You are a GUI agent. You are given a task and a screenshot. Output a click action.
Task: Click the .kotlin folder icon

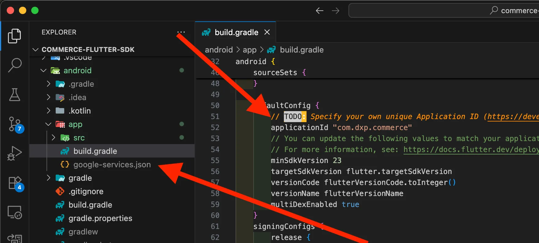click(x=60, y=111)
